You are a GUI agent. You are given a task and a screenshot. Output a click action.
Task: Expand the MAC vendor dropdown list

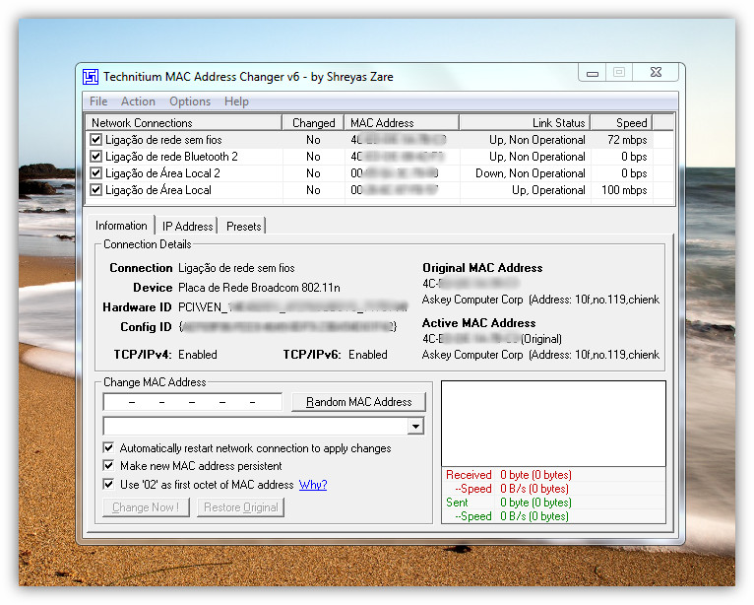pyautogui.click(x=415, y=427)
